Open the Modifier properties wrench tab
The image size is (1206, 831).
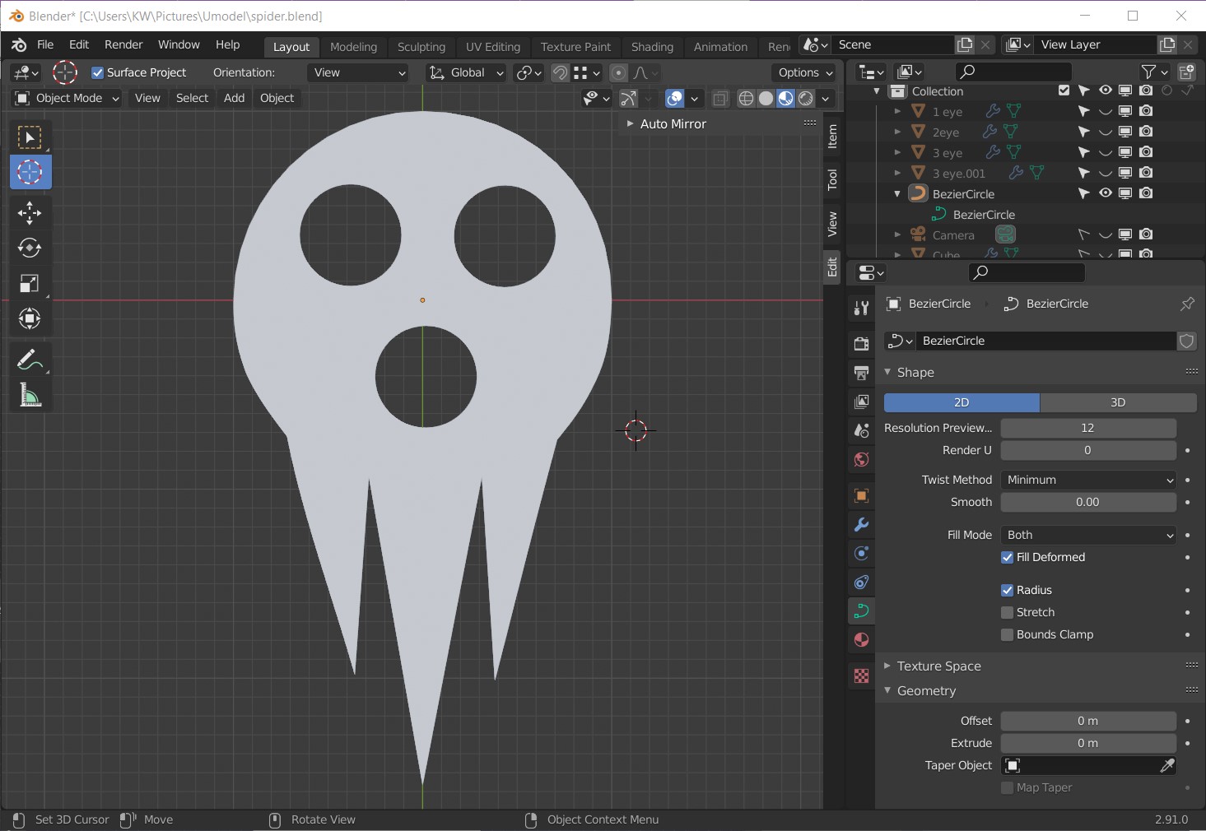861,525
